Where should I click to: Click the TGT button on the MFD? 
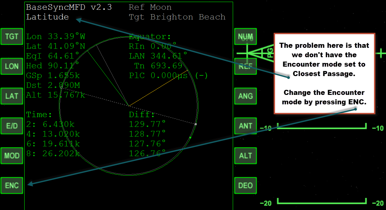coord(12,36)
